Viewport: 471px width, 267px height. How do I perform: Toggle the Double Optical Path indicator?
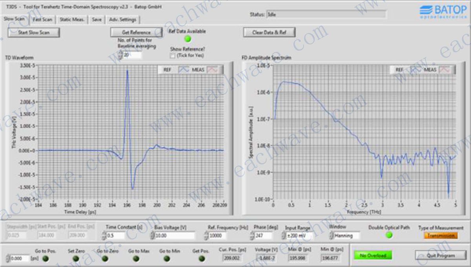point(389,235)
